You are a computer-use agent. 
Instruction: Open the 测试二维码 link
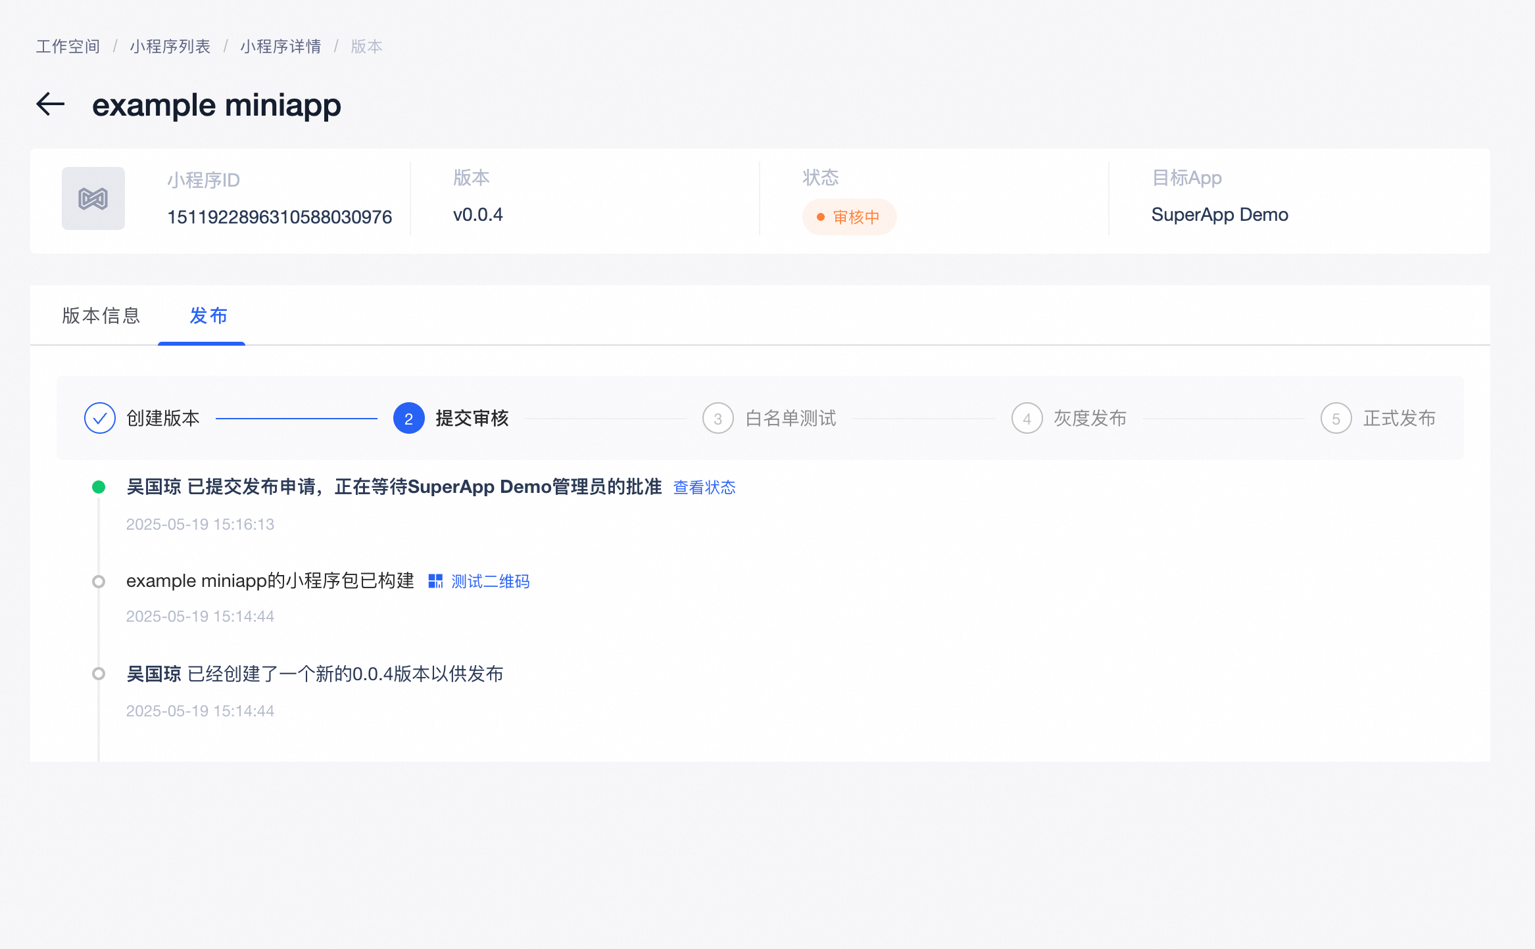(x=490, y=581)
